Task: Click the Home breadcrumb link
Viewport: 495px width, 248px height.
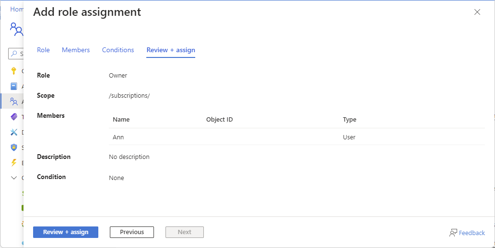Action: click(17, 9)
